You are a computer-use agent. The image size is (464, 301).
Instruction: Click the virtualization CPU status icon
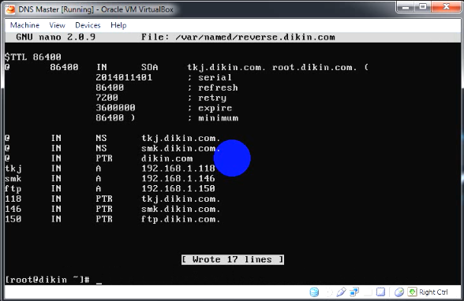pyautogui.click(x=380, y=292)
